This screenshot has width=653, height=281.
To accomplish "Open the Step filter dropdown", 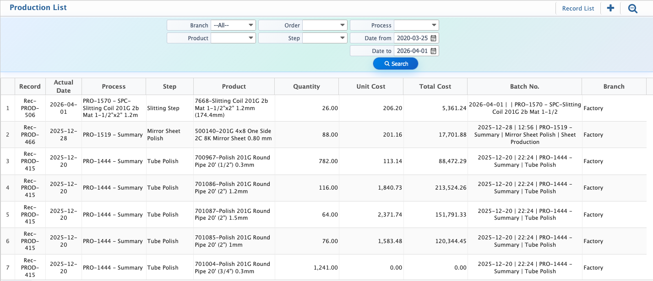I will [x=325, y=38].
